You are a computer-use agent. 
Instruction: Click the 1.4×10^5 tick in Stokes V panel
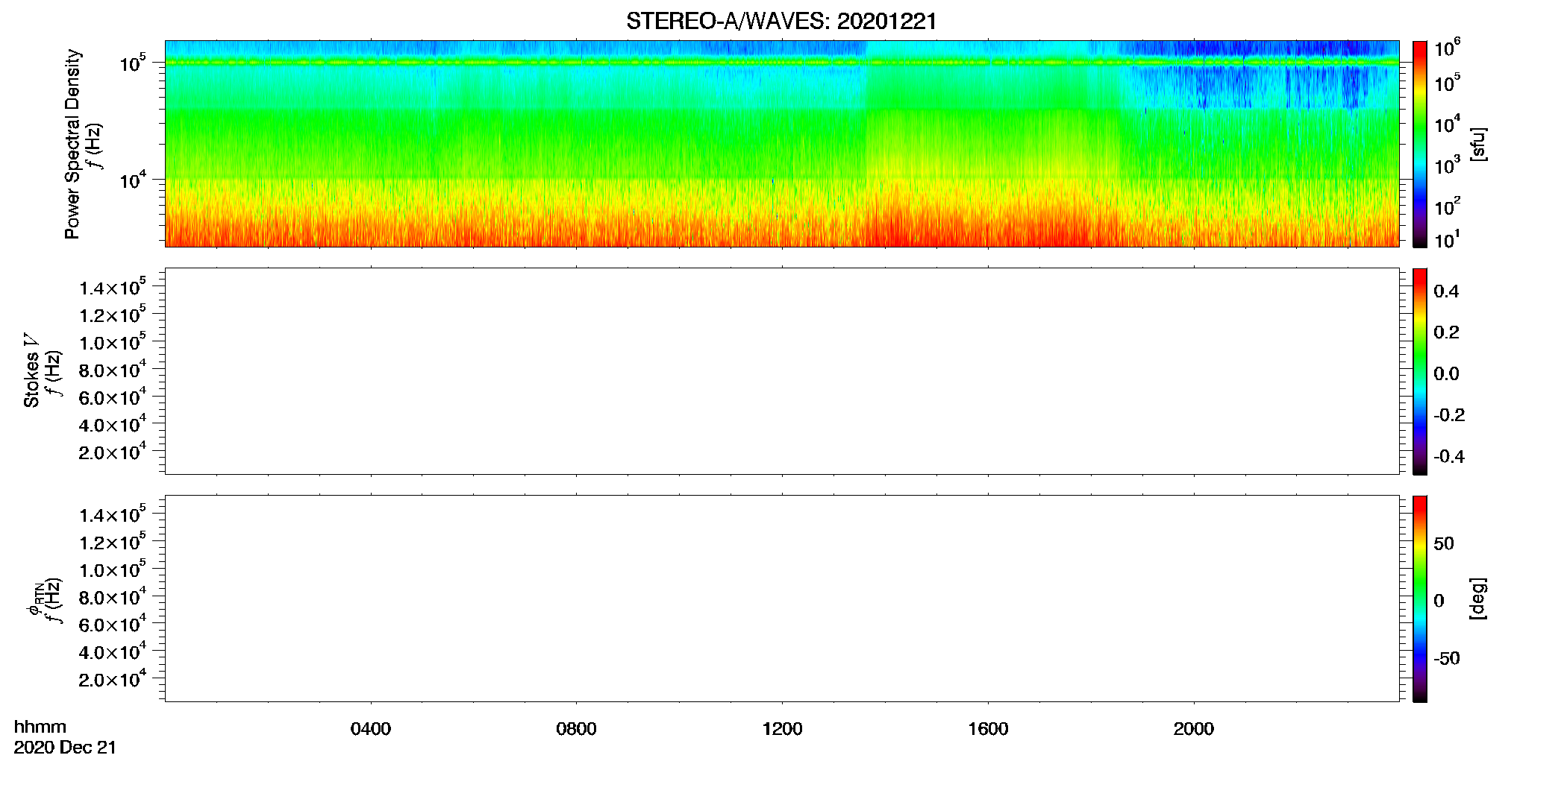(x=113, y=287)
